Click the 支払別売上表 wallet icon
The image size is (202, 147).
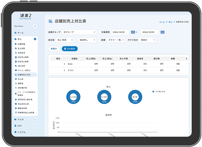tap(16, 104)
